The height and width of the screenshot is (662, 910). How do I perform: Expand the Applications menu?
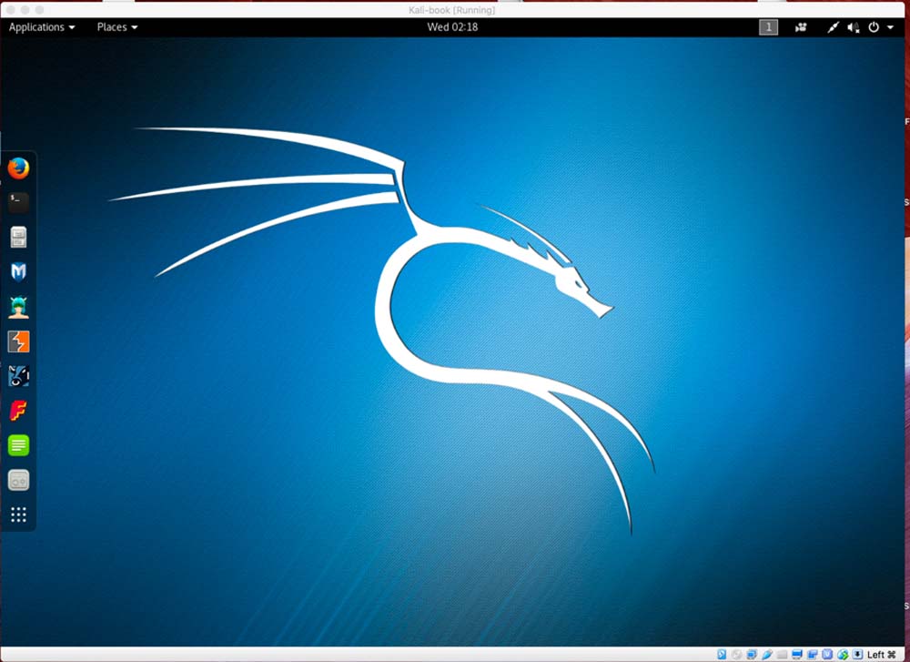point(42,27)
